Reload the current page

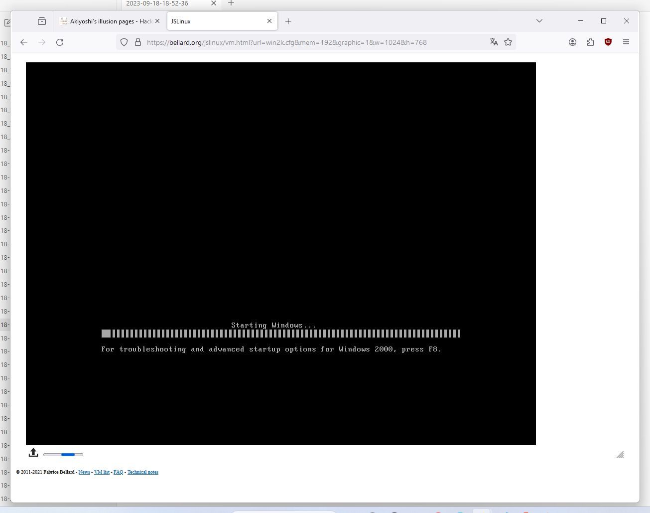click(x=60, y=42)
